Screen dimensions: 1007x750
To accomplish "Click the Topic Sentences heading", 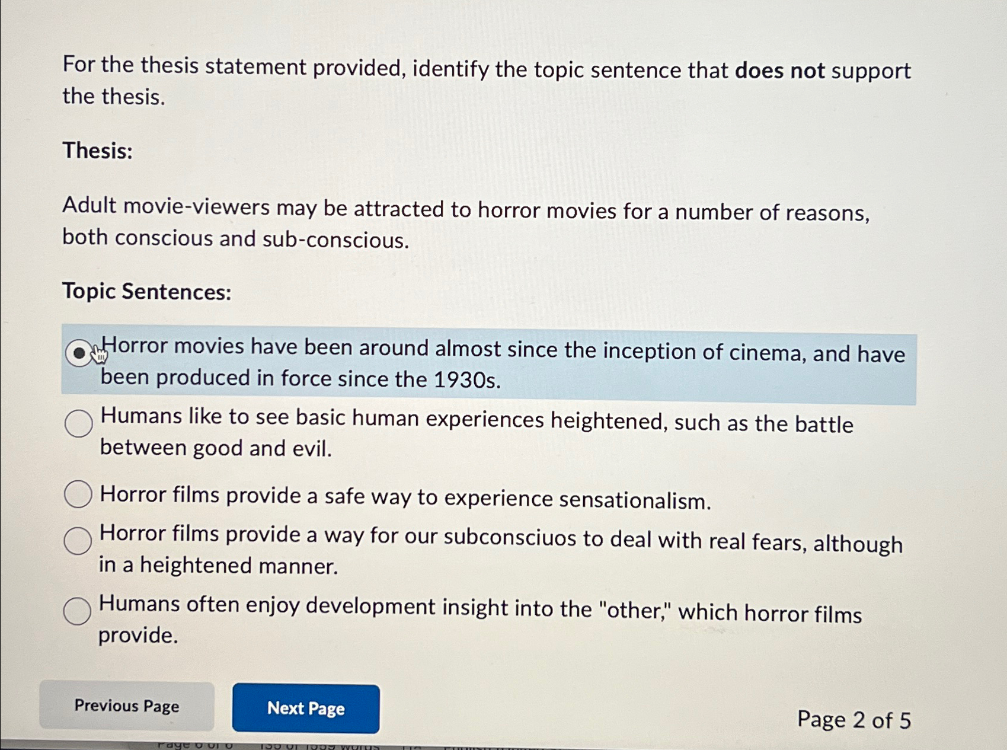I will tap(146, 292).
